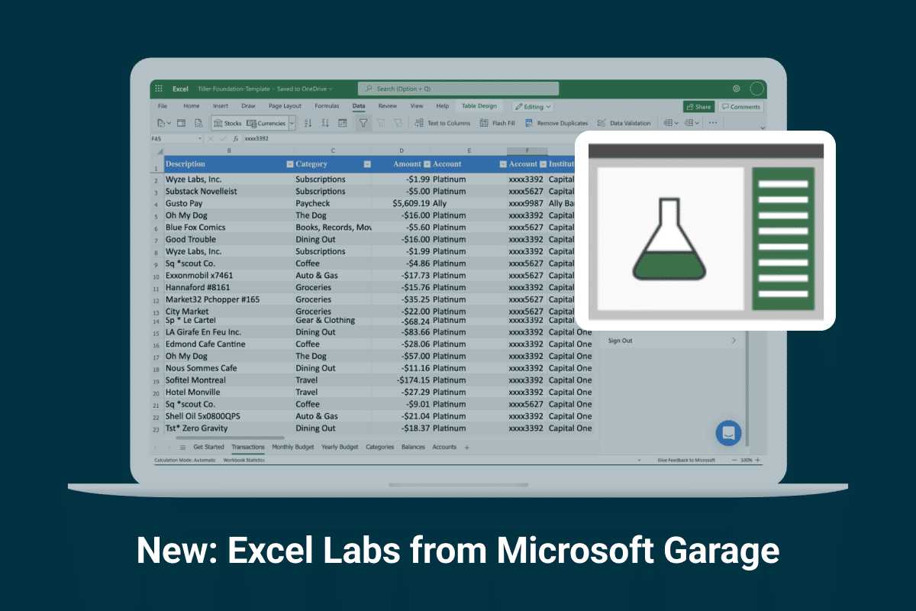Image resolution: width=916 pixels, height=611 pixels.
Task: Open the Description column filter dropdown
Action: point(290,164)
